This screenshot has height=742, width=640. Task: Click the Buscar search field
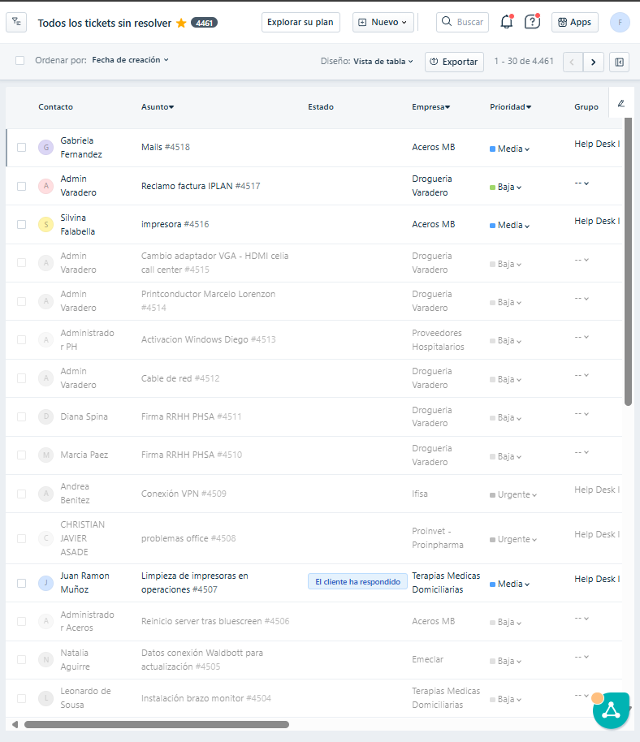pyautogui.click(x=462, y=22)
